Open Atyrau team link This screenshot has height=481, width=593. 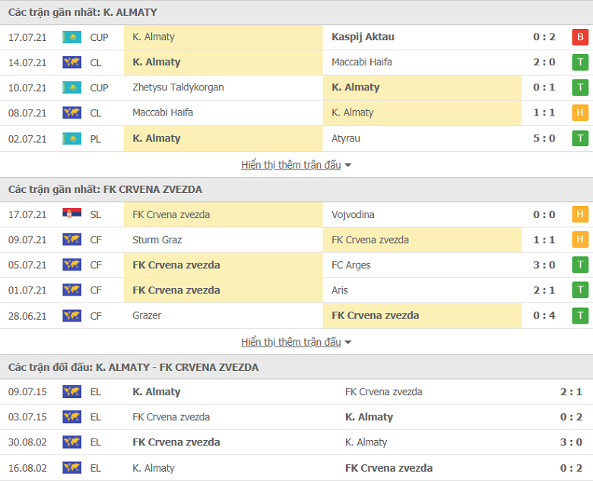pyautogui.click(x=346, y=138)
